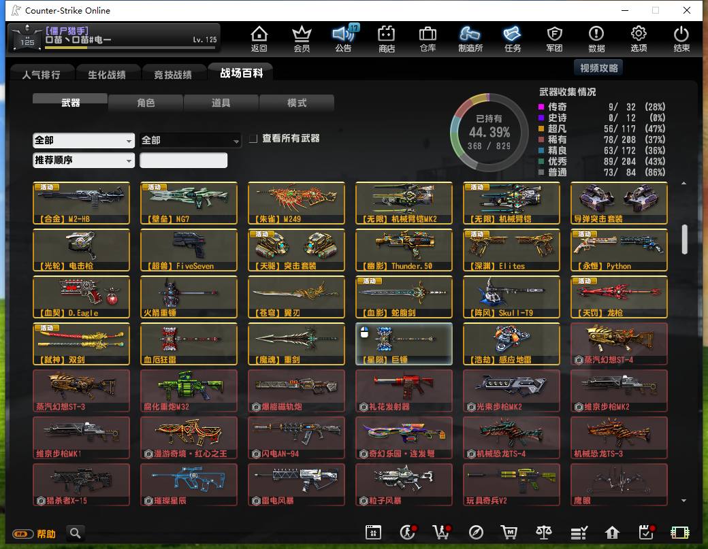
Task: Select the 璀璨星辰 weapon card
Action: click(189, 484)
